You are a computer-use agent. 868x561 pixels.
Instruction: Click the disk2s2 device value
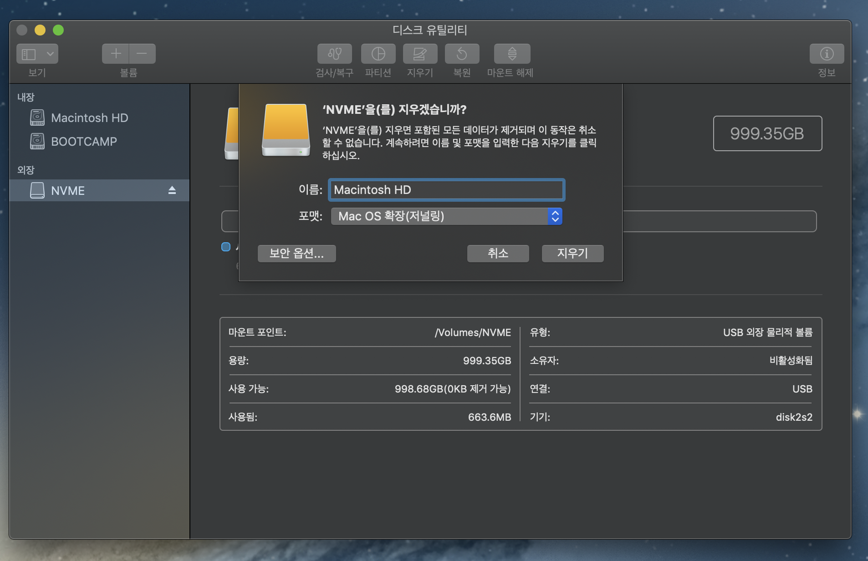pyautogui.click(x=794, y=417)
